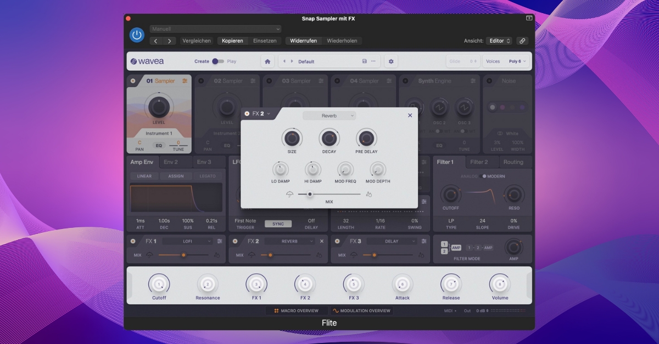Select the Filter 2 tab

[x=479, y=162]
